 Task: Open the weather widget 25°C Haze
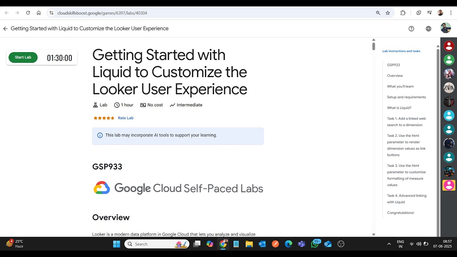coord(15,244)
